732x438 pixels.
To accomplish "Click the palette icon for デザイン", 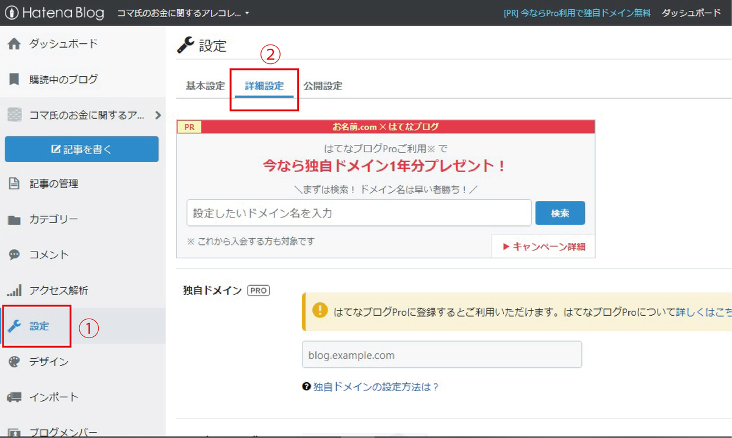I will coord(14,362).
